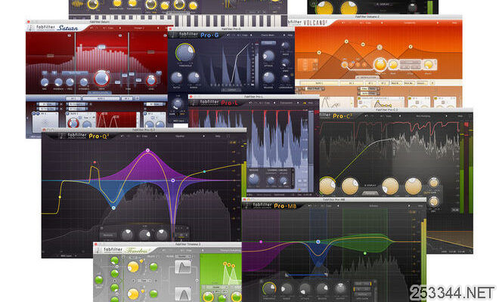Click the Attack knob in Pro-G
Screen dimensions: 499x302
tap(268, 56)
